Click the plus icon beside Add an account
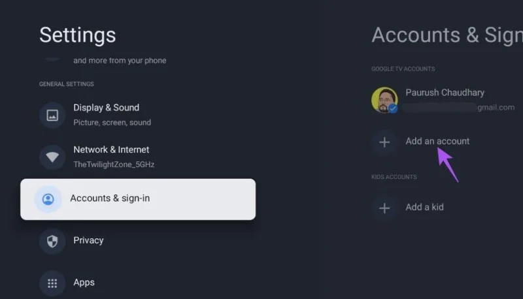Viewport: 523px width, 299px height. [x=384, y=142]
